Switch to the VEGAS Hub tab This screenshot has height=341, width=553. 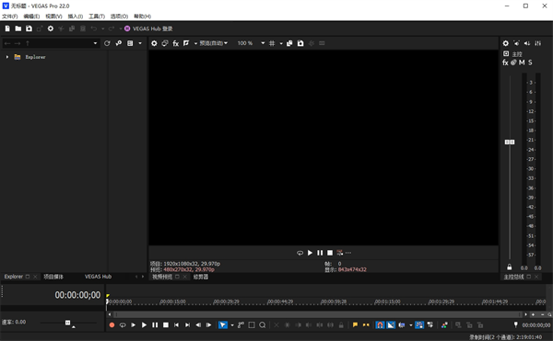98,277
